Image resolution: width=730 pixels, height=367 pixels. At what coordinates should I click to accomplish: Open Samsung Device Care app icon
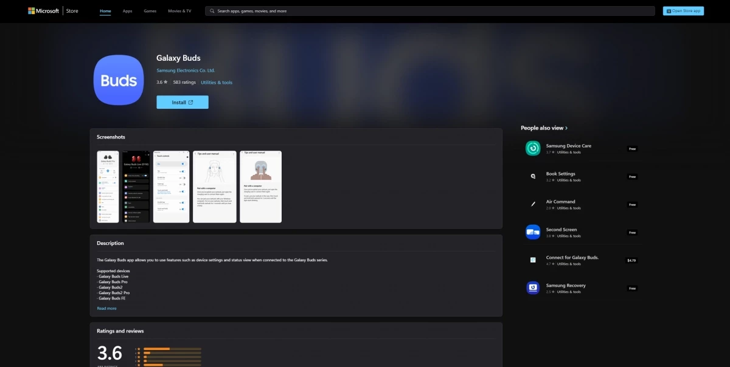533,148
